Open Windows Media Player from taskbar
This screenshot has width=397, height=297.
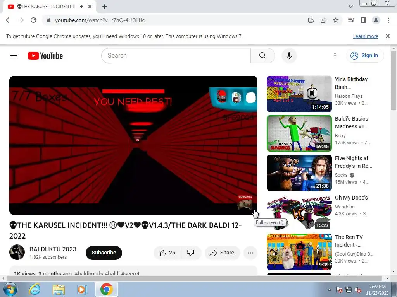pyautogui.click(x=82, y=289)
